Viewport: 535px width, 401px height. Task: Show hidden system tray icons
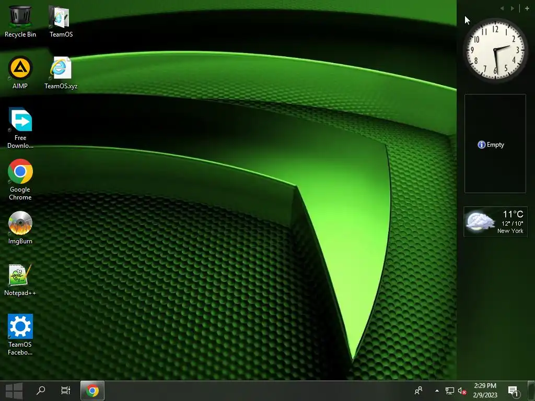pos(437,391)
